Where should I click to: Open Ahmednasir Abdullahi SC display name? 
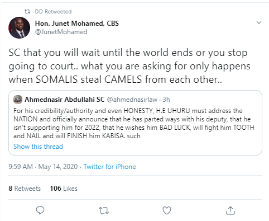tap(65, 100)
